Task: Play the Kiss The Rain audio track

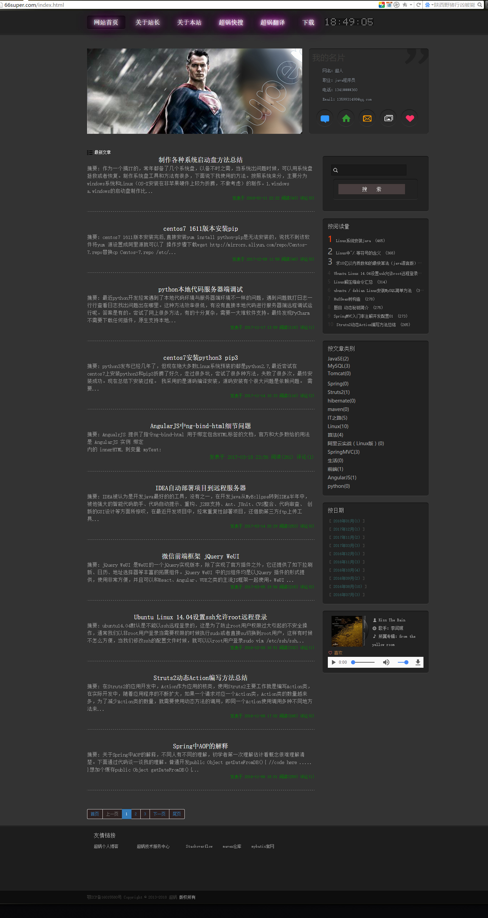Action: 334,662
